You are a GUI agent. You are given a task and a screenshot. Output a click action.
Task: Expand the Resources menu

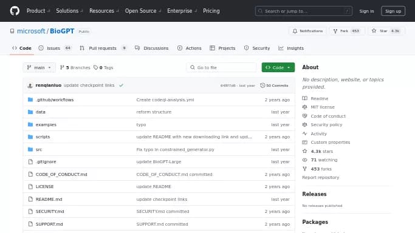click(104, 11)
